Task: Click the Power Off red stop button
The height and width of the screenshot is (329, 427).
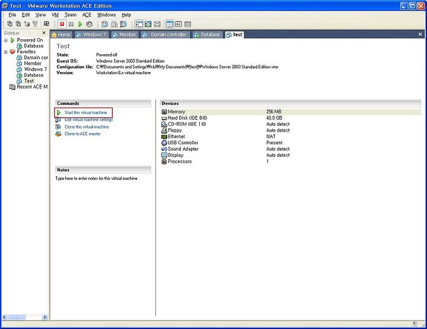Action: pyautogui.click(x=62, y=24)
